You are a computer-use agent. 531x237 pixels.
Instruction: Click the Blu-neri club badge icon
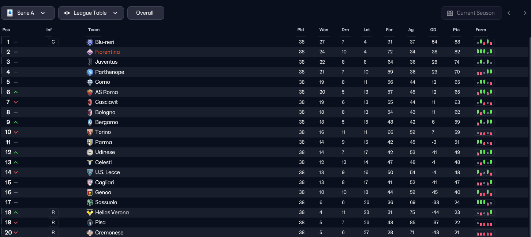pyautogui.click(x=90, y=42)
